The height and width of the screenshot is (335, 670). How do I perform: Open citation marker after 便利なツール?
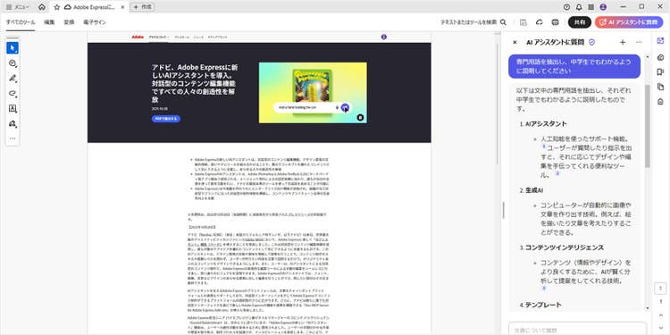pos(557,174)
